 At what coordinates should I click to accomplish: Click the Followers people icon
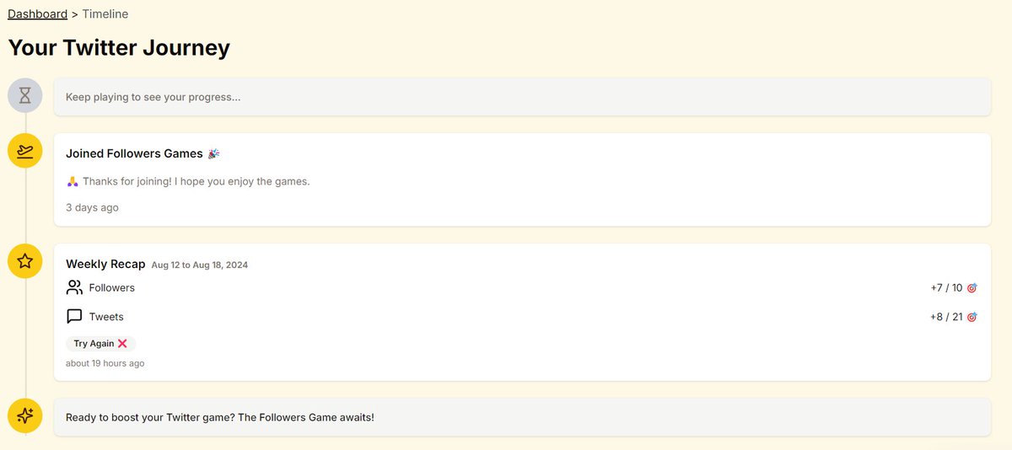pos(74,287)
